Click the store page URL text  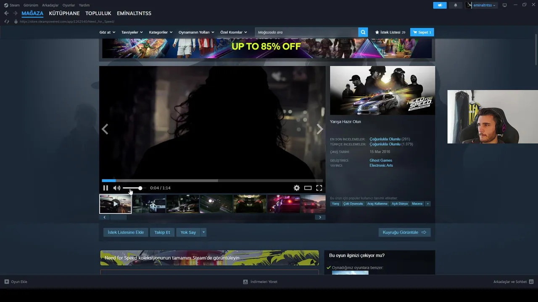(67, 21)
